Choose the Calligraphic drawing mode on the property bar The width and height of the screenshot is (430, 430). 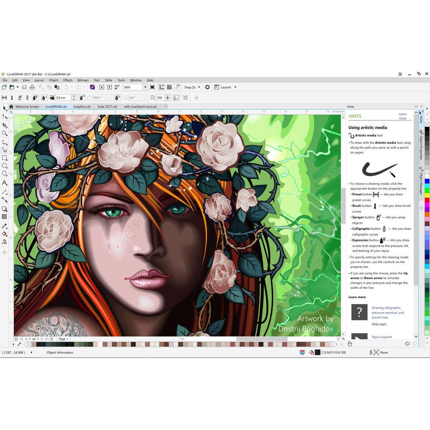click(x=27, y=98)
